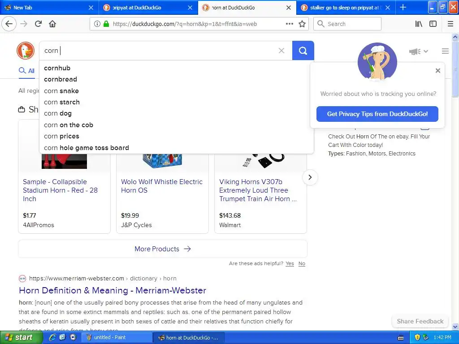Open the Firefox Library icon
459x344 pixels.
[x=419, y=24]
